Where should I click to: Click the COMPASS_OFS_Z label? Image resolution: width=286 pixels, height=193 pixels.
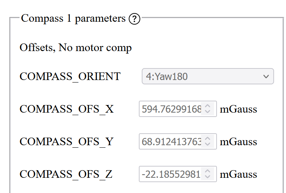click(66, 175)
